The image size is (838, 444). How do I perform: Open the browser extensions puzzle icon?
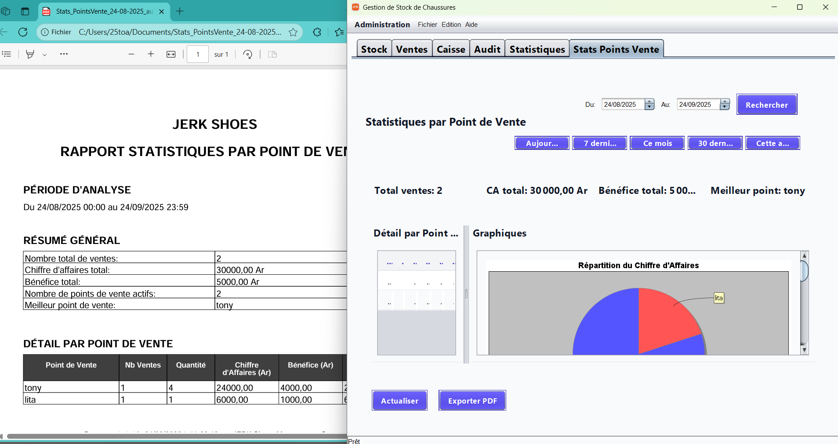[x=317, y=32]
